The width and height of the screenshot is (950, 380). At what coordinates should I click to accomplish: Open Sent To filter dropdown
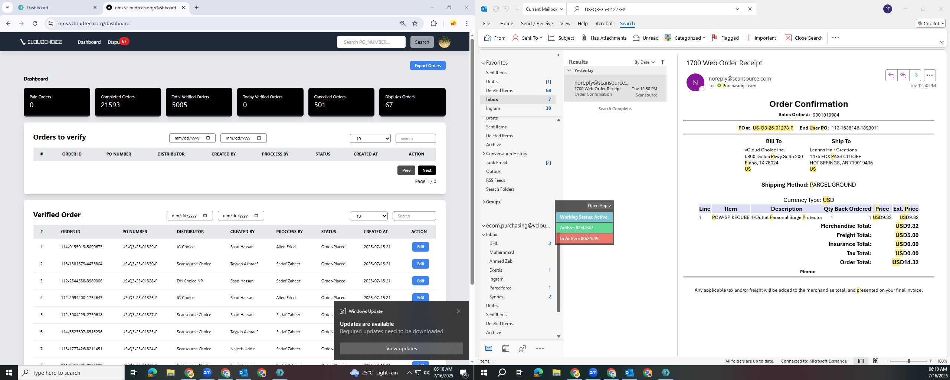point(527,38)
